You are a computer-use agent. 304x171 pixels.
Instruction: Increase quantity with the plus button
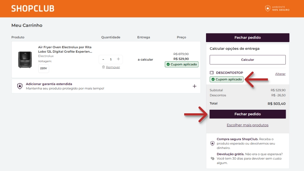(118, 59)
